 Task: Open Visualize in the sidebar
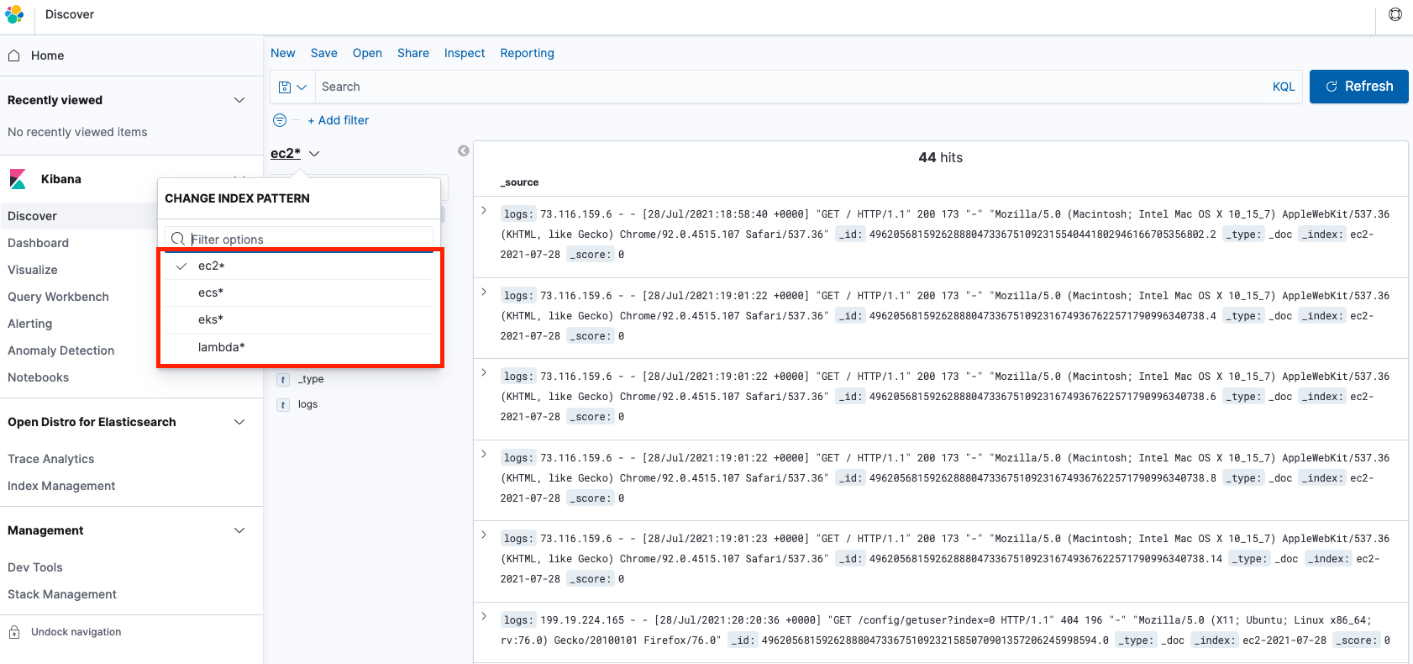click(x=33, y=270)
